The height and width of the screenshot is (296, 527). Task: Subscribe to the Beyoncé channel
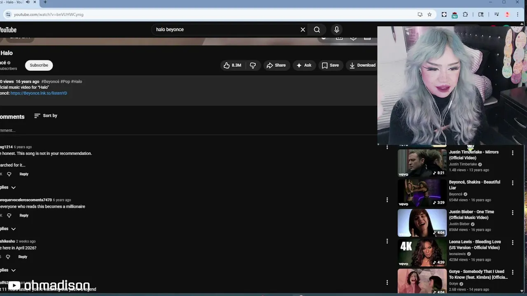(x=39, y=65)
